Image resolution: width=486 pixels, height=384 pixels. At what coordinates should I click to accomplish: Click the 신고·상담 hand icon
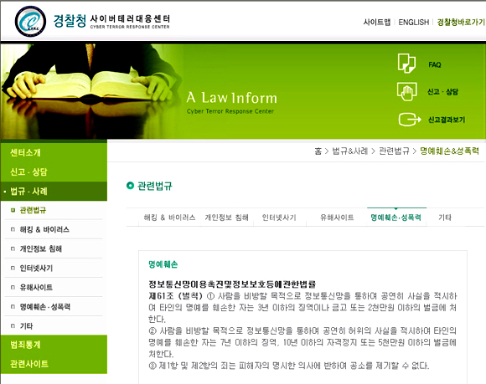point(406,91)
